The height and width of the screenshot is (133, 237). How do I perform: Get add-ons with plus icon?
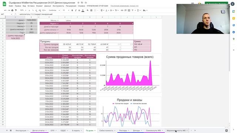234,50
